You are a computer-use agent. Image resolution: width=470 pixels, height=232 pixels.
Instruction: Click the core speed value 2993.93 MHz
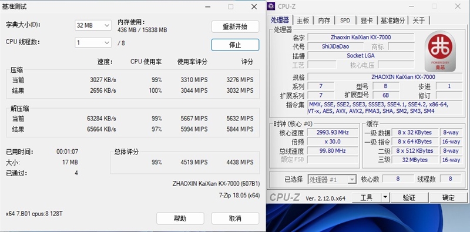(333, 132)
